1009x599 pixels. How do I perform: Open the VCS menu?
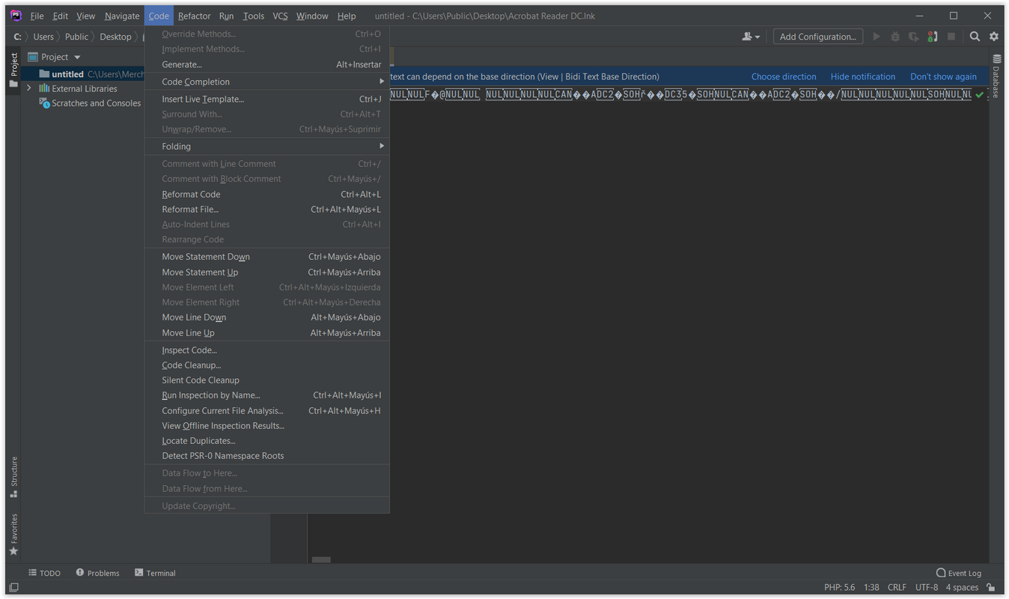click(280, 16)
